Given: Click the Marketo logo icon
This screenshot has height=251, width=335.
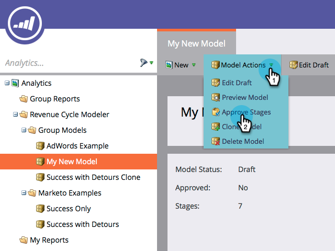Looking at the screenshot, I should [x=25, y=24].
